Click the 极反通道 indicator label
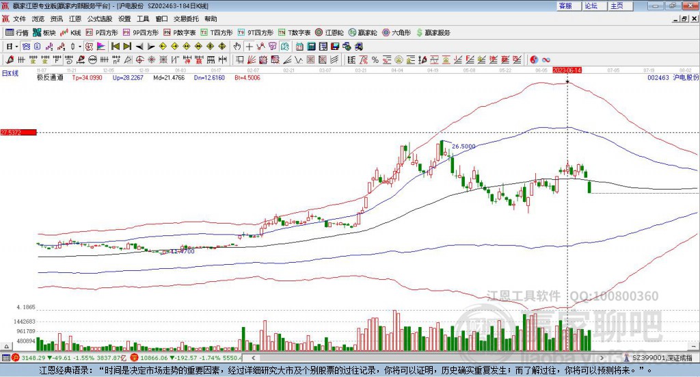The width and height of the screenshot is (700, 377). pos(50,78)
